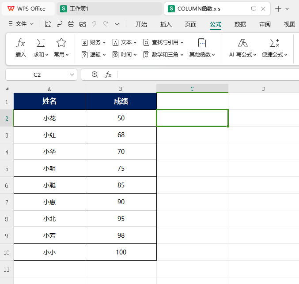The height and width of the screenshot is (284, 299).
Task: Click the 便捷公式 quick formula icon
Action: pyautogui.click(x=275, y=43)
